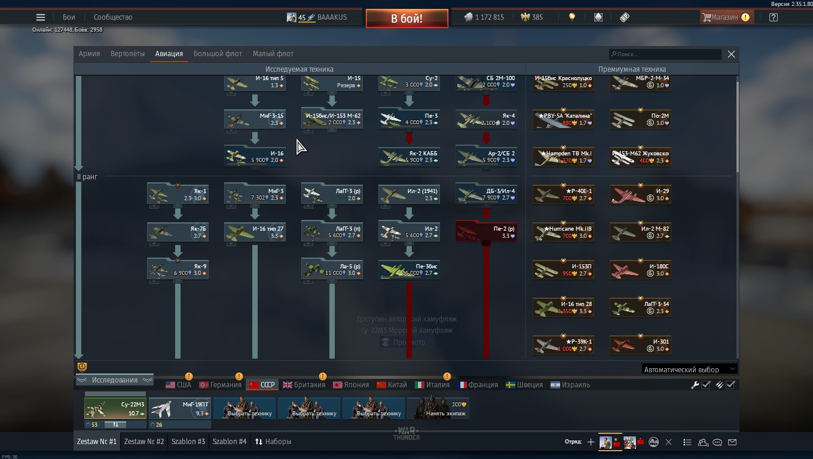Collapse the Исследования panel
The image size is (813, 459).
coord(114,380)
